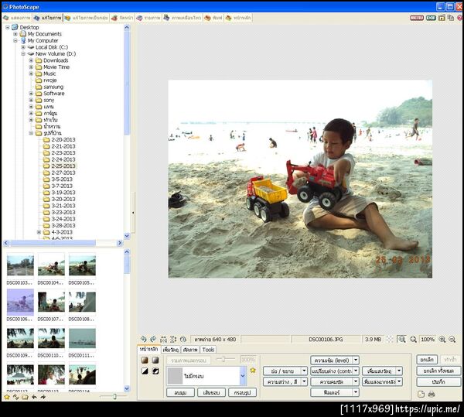Collapse the New Volume (D:) node
Image resolution: width=464 pixels, height=417 pixels.
coord(23,53)
